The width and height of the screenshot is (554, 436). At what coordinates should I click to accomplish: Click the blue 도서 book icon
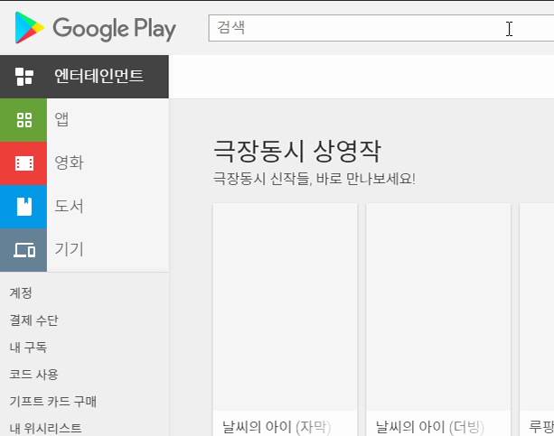[x=23, y=207]
